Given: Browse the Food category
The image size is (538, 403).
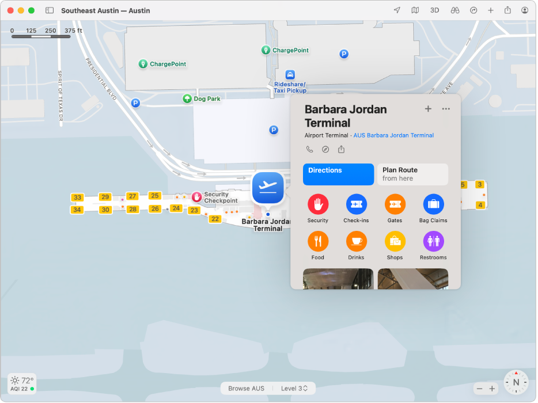Looking at the screenshot, I should pos(318,246).
